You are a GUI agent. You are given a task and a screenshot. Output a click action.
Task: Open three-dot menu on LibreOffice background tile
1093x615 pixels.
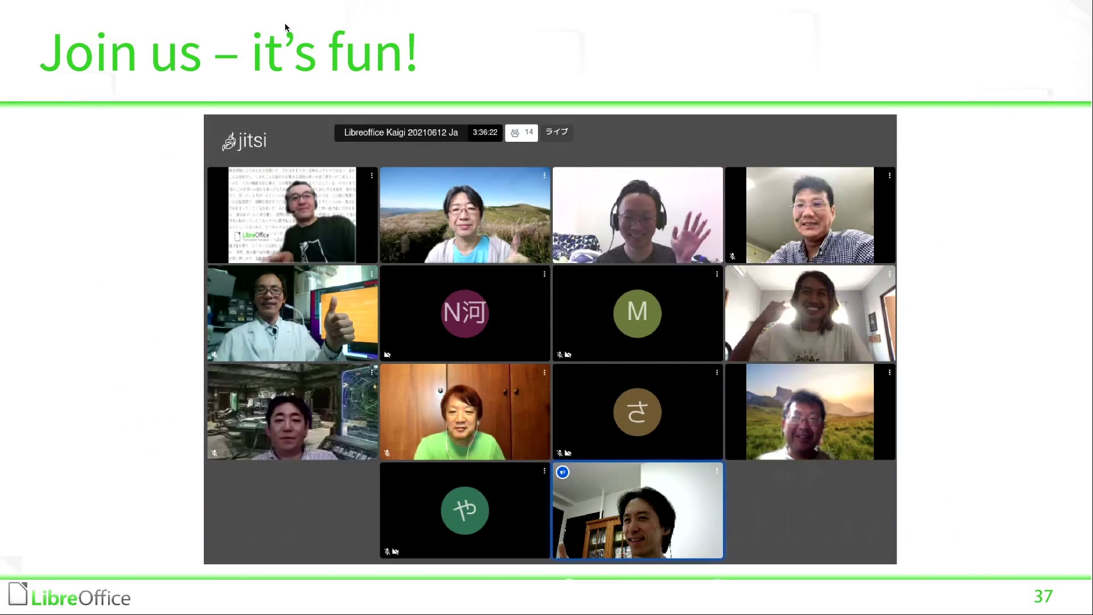(x=372, y=176)
